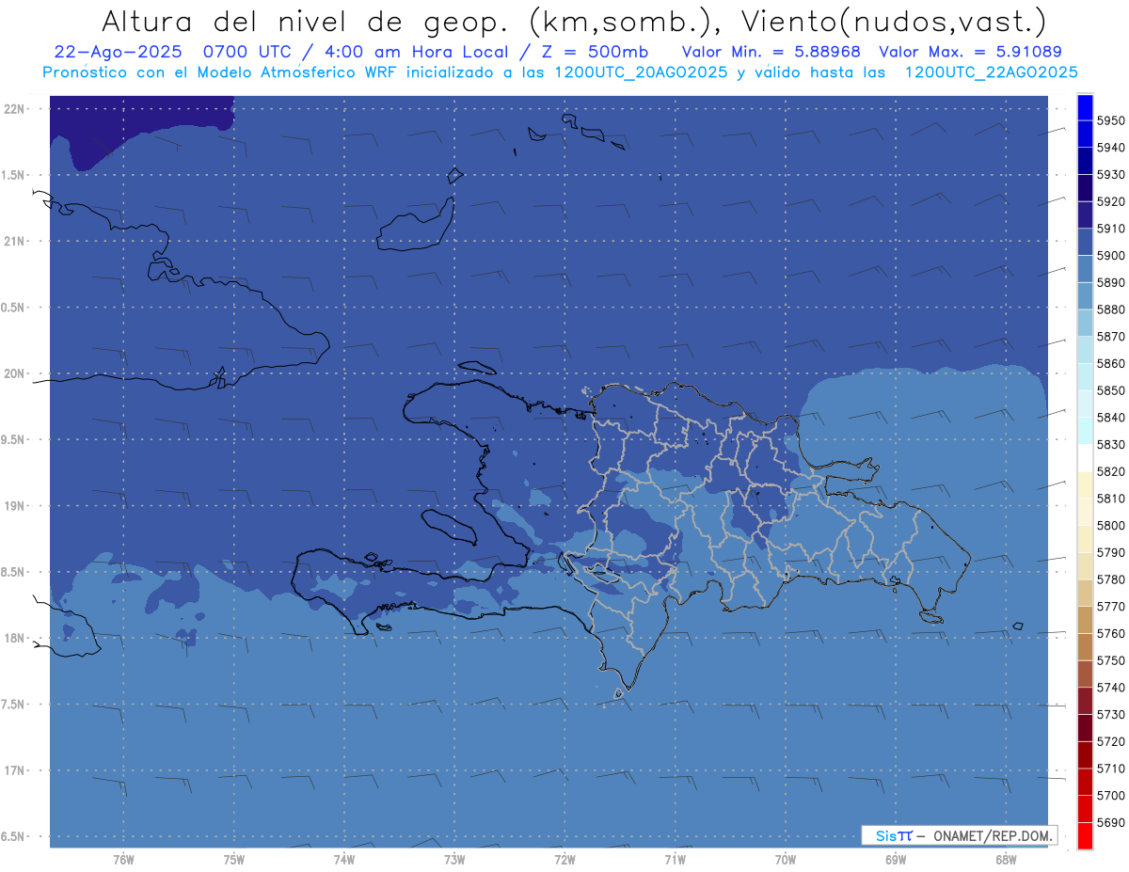
Task: Pick the white swatch between 5820 and 5830
Action: (1085, 458)
